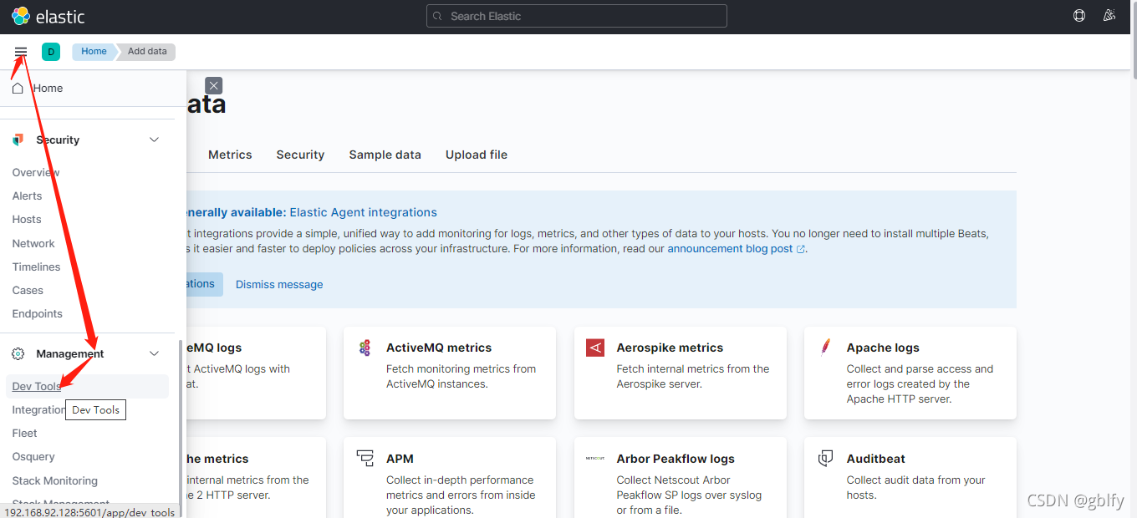Image resolution: width=1137 pixels, height=518 pixels.
Task: Click the Management section heading
Action: pos(70,354)
